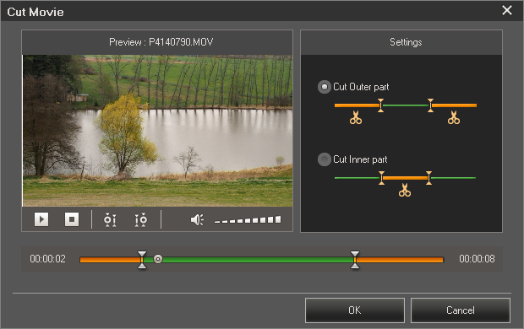
Task: Play the movie preview
Action: click(x=41, y=219)
